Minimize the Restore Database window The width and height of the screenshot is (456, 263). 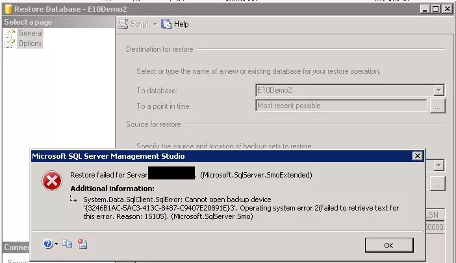point(425,9)
